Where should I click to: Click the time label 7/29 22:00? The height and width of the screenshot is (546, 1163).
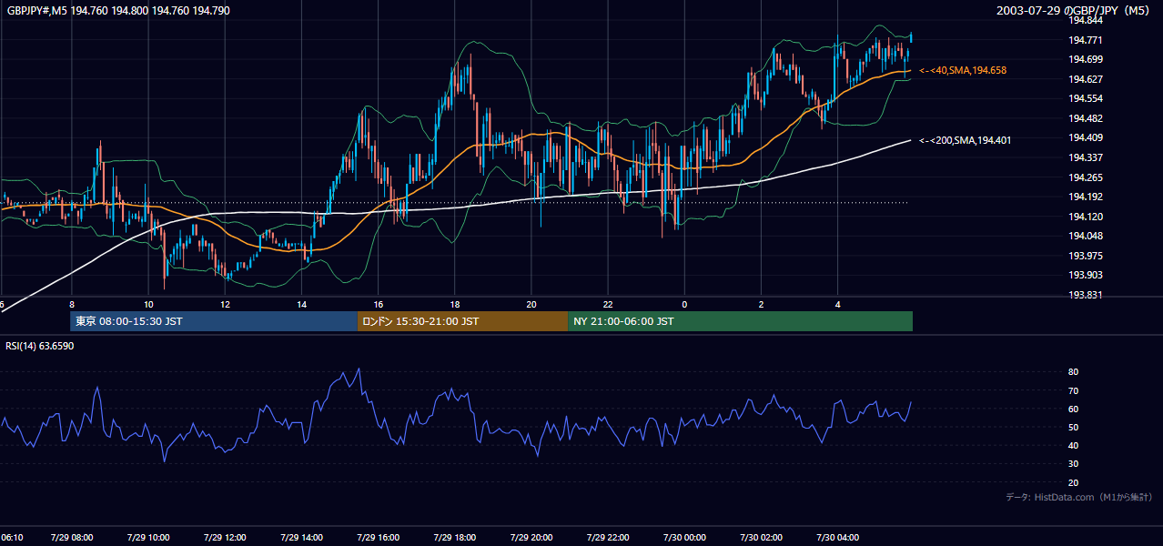click(x=608, y=538)
